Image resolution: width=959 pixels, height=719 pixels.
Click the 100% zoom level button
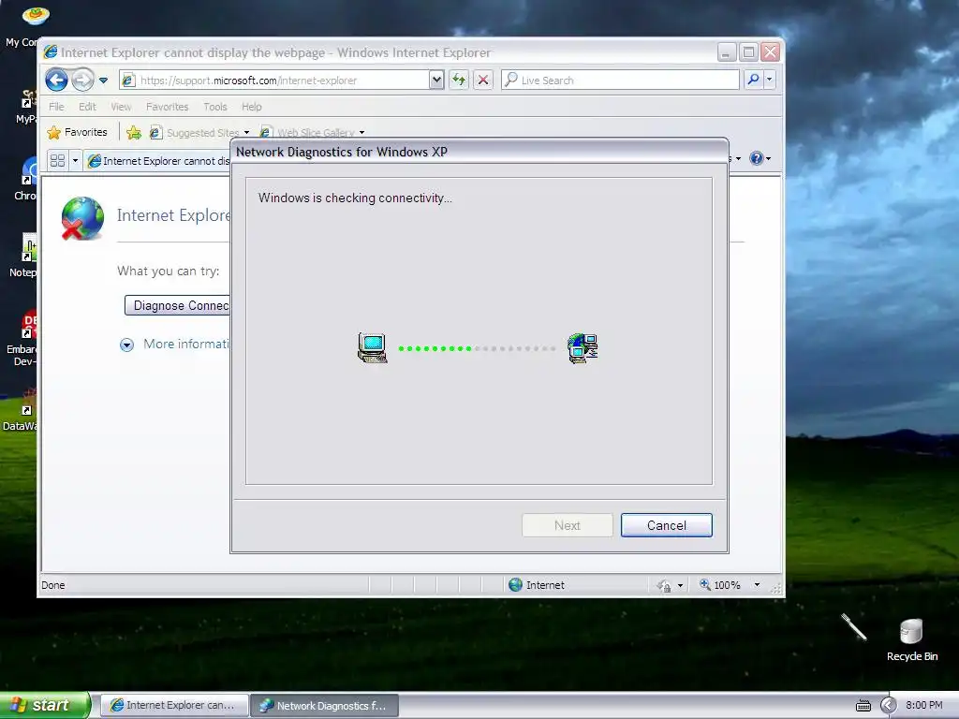click(x=720, y=585)
